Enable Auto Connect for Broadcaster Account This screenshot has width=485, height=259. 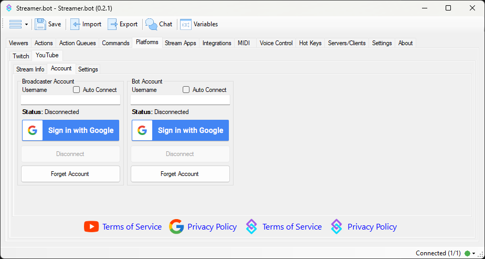[77, 90]
